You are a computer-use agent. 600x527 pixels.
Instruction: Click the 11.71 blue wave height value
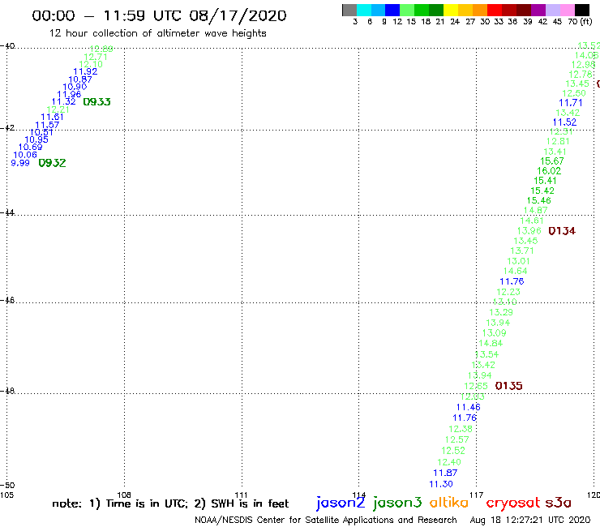coord(570,103)
